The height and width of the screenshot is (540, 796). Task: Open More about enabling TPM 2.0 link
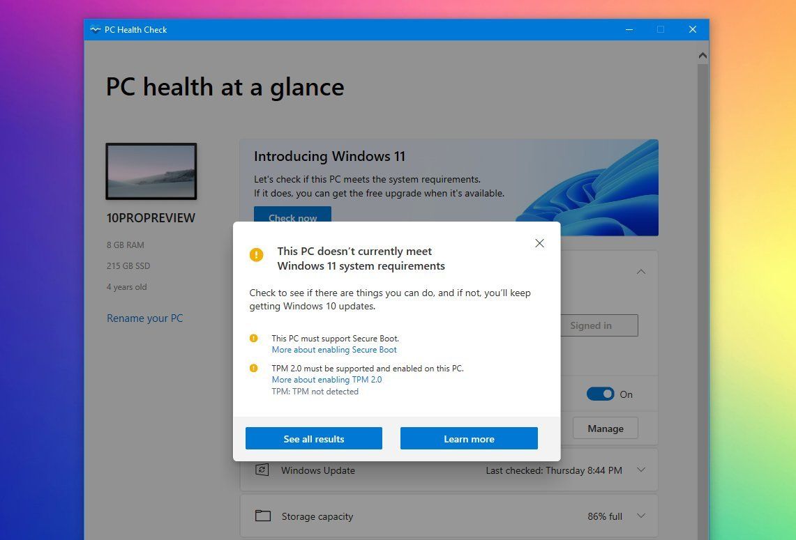(326, 379)
